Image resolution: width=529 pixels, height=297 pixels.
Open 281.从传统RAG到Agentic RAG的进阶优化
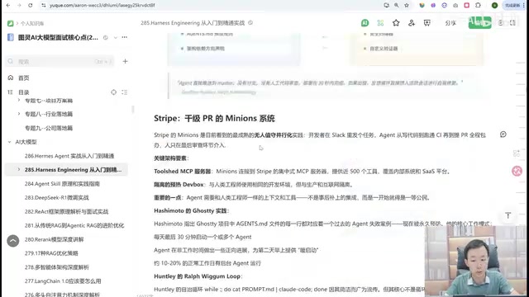click(x=74, y=225)
